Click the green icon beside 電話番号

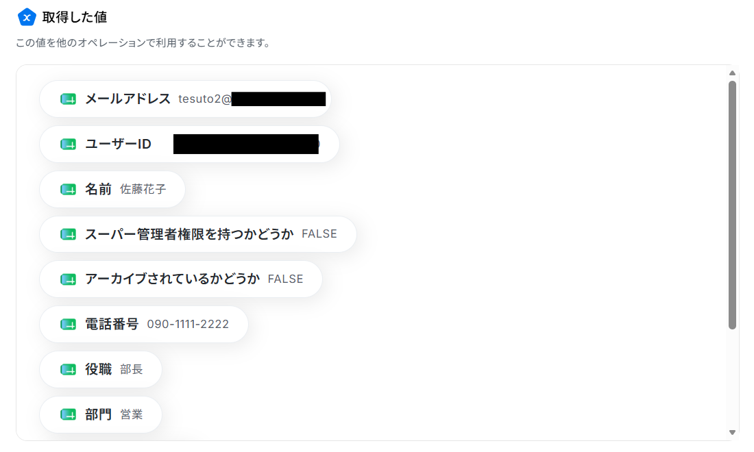(x=68, y=324)
